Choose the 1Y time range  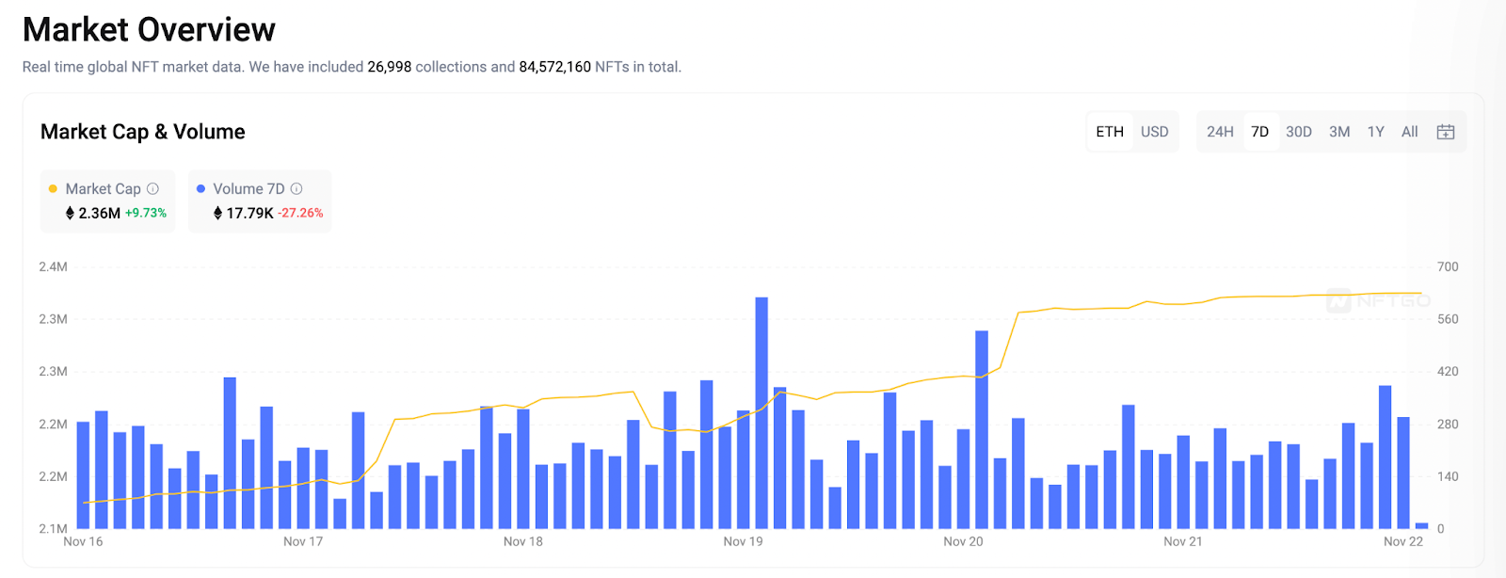1375,132
